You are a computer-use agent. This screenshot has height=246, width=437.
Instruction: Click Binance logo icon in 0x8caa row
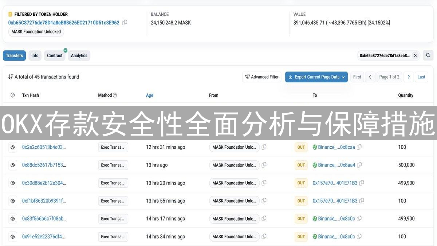pos(315,147)
